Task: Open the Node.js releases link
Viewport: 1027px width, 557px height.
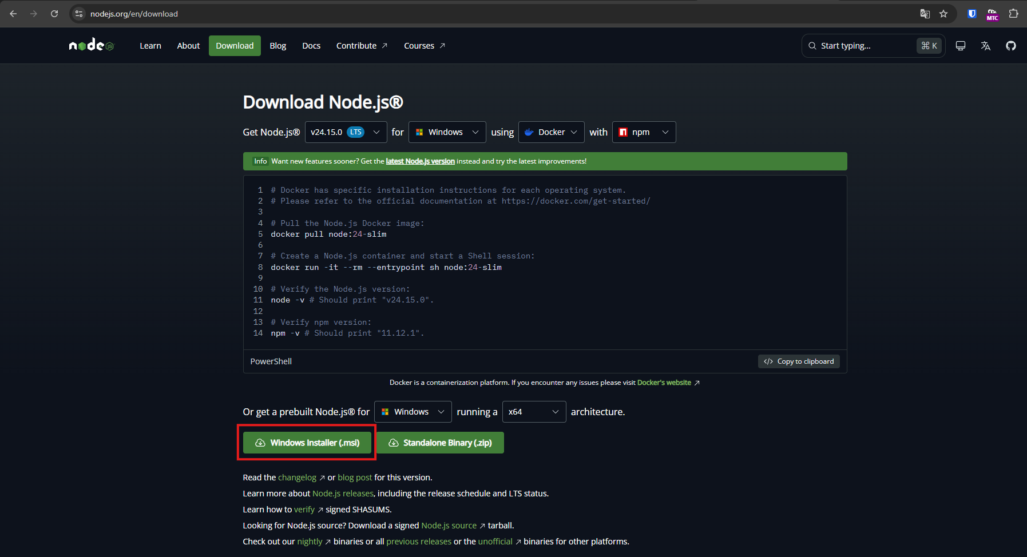Action: point(343,494)
